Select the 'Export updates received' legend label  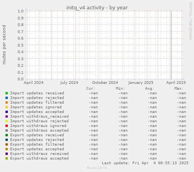pyautogui.click(x=37, y=135)
